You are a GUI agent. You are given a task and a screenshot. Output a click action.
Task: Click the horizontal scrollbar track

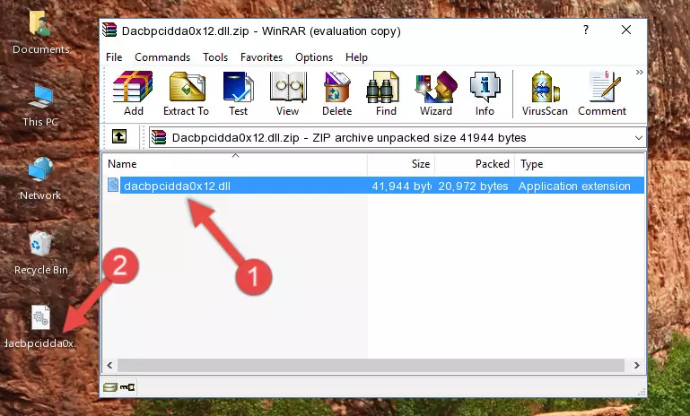371,365
